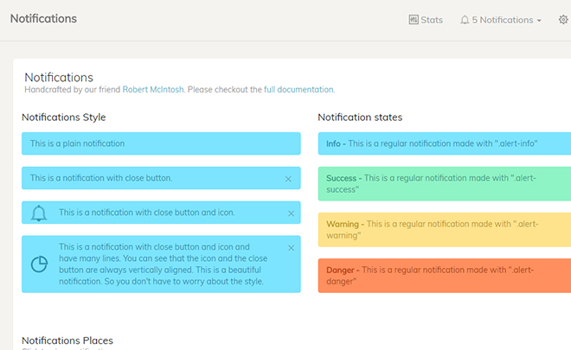The width and height of the screenshot is (571, 350).
Task: Dismiss the notification with close button and icon
Action: click(291, 213)
